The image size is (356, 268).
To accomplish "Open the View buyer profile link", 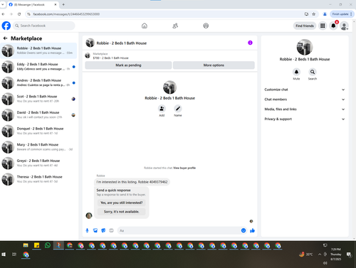I will pyautogui.click(x=184, y=168).
